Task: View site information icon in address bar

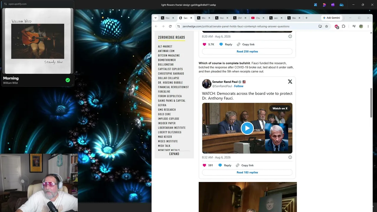Action: [x=178, y=26]
